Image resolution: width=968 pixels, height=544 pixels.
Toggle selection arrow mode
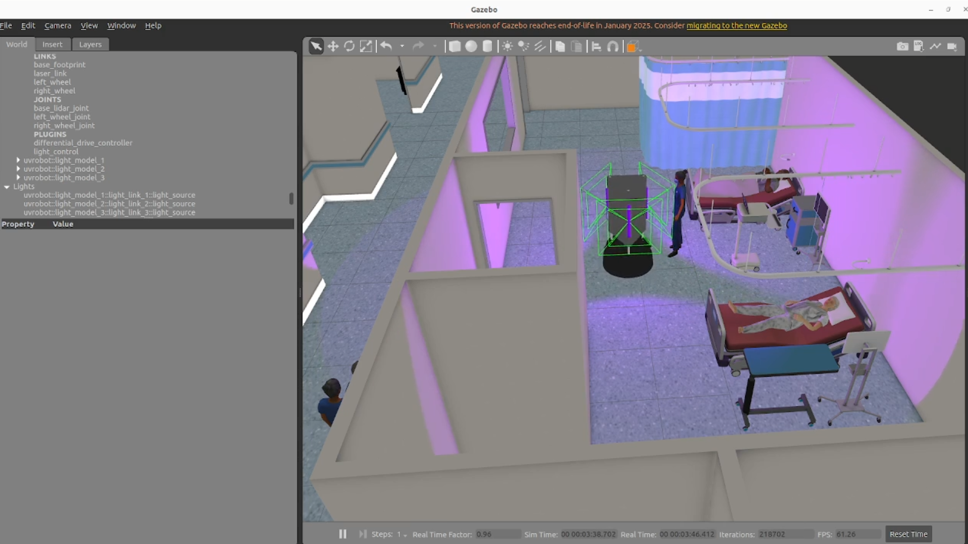316,46
